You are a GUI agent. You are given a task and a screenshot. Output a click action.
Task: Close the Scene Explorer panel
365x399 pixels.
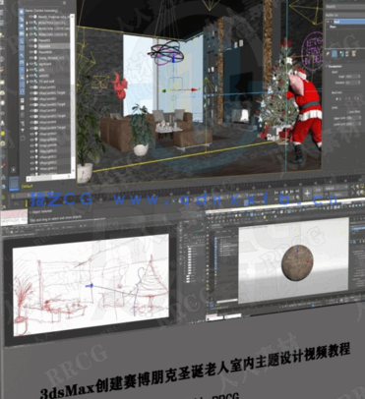coord(64,3)
